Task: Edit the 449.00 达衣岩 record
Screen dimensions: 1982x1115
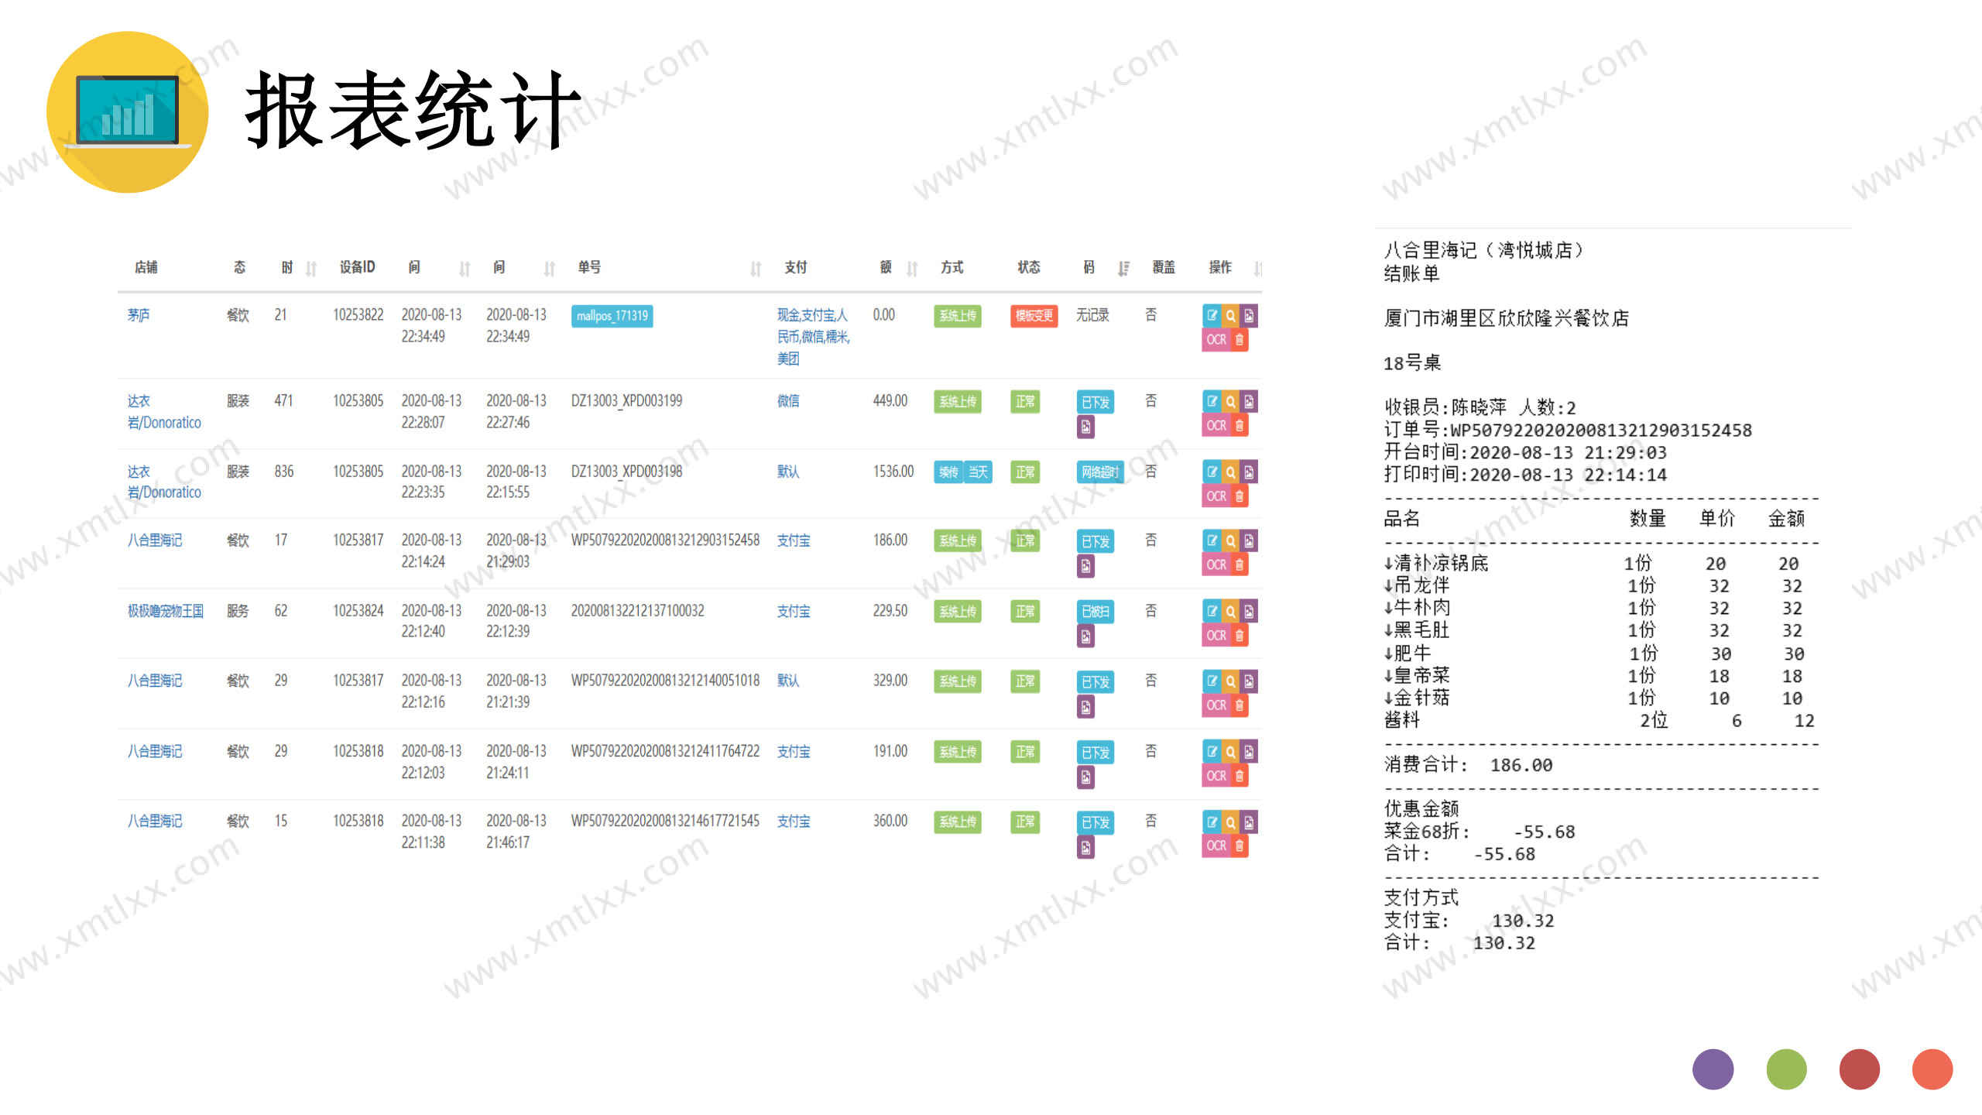Action: (x=1212, y=401)
